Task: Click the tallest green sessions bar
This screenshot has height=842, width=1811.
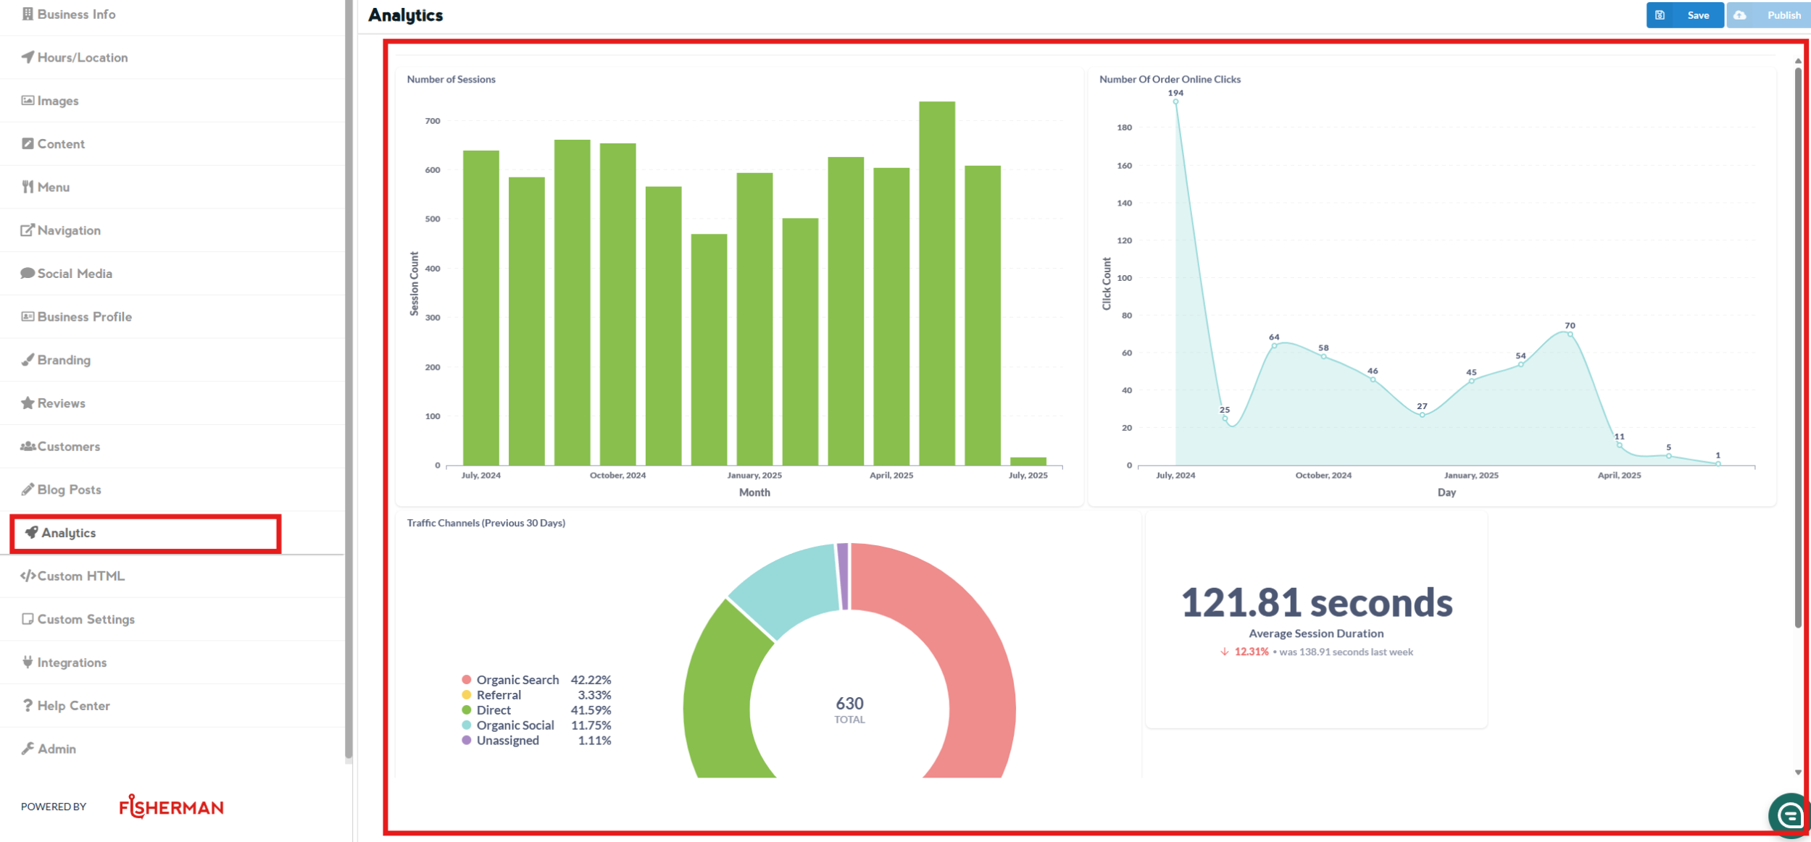Action: (936, 282)
